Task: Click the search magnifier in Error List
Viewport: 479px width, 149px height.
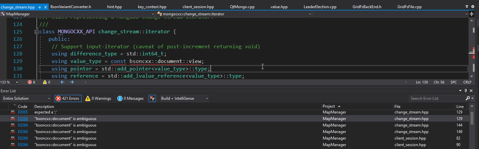Action: (x=468, y=98)
